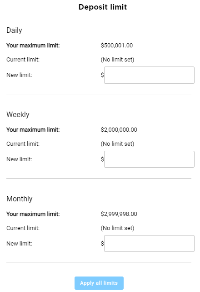Click the $2,999,998.00 monthly maximum value

click(x=119, y=214)
